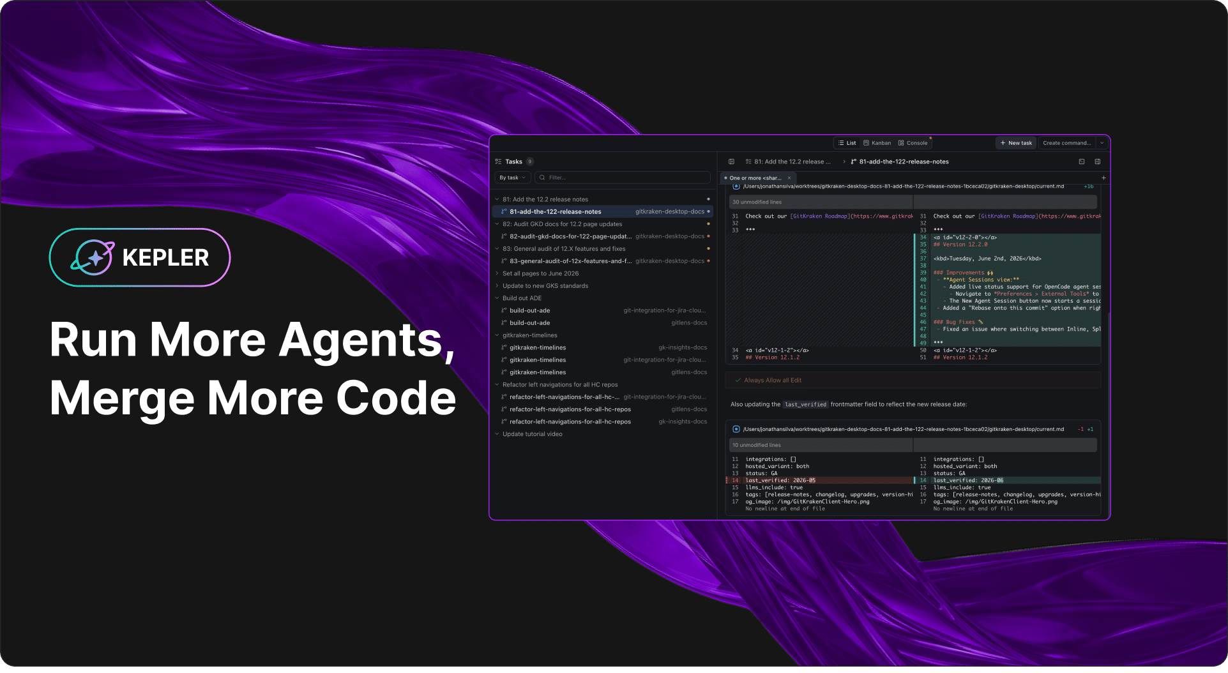Collapse the 'gitkraken-timelines' task group header
This screenshot has height=673, width=1228.
497,335
